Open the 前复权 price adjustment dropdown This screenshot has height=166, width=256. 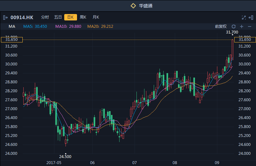[x=221, y=26]
